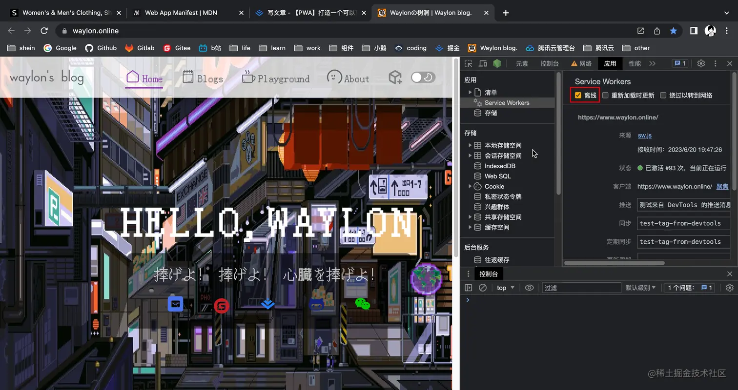Select IndexedDB in the storage tree
The width and height of the screenshot is (738, 390).
(500, 166)
